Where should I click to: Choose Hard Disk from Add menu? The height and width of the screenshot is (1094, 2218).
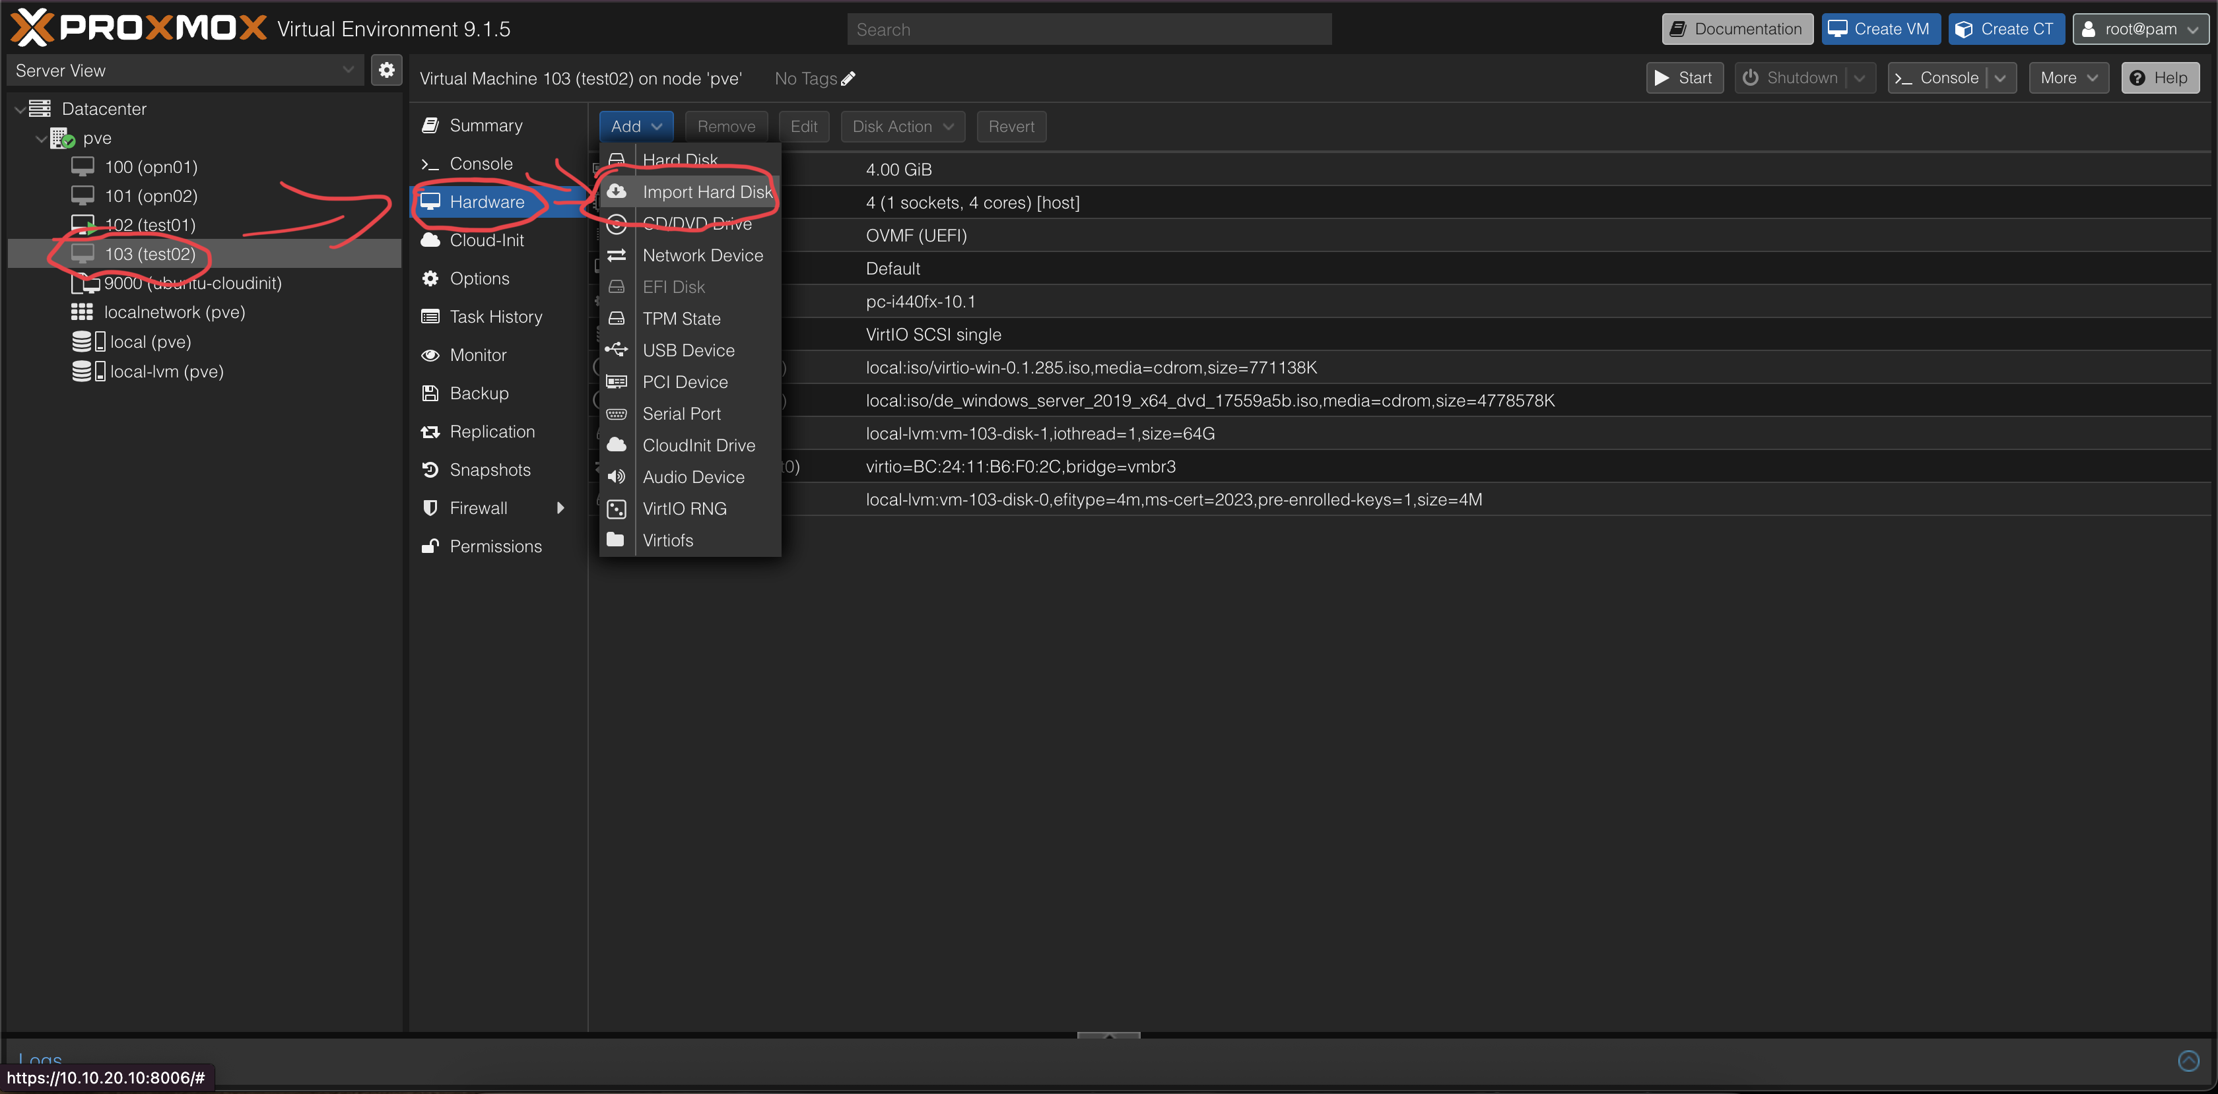pos(690,160)
